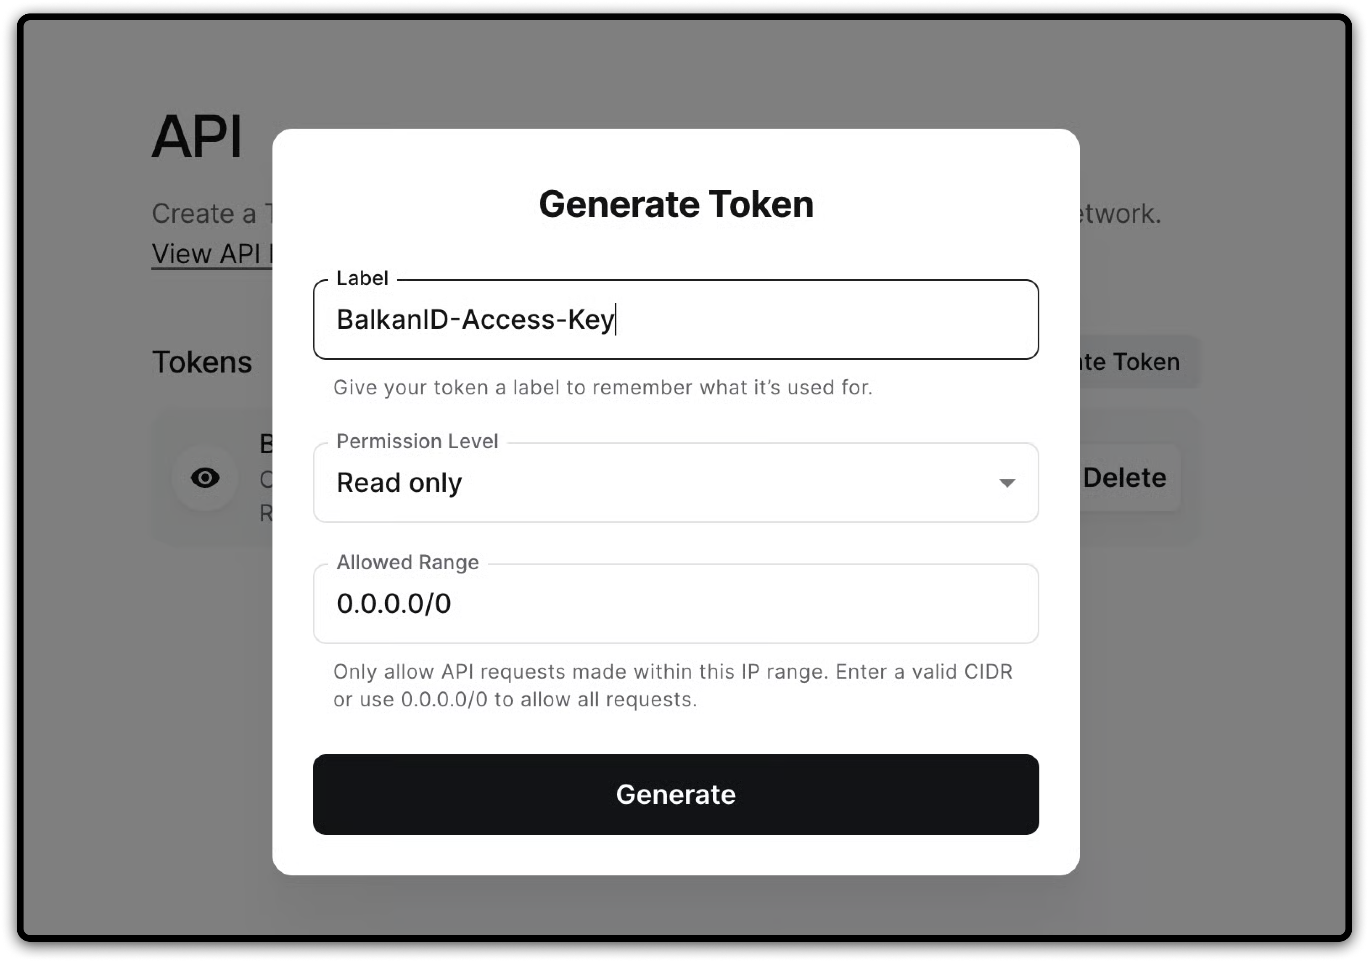Viewport: 1369px width, 962px height.
Task: Click the 'Permission Level' field caption
Action: [417, 441]
